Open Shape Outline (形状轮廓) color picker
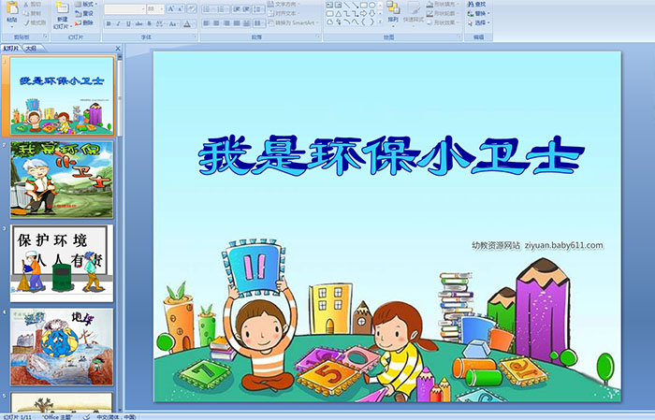655x420 pixels. pyautogui.click(x=444, y=13)
